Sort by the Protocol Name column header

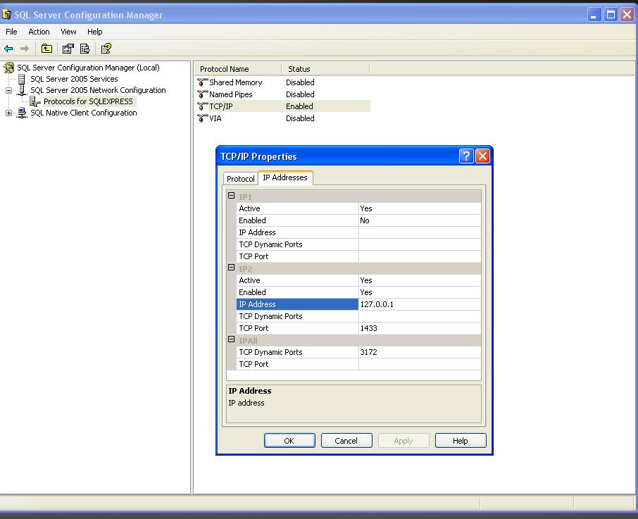pyautogui.click(x=237, y=69)
